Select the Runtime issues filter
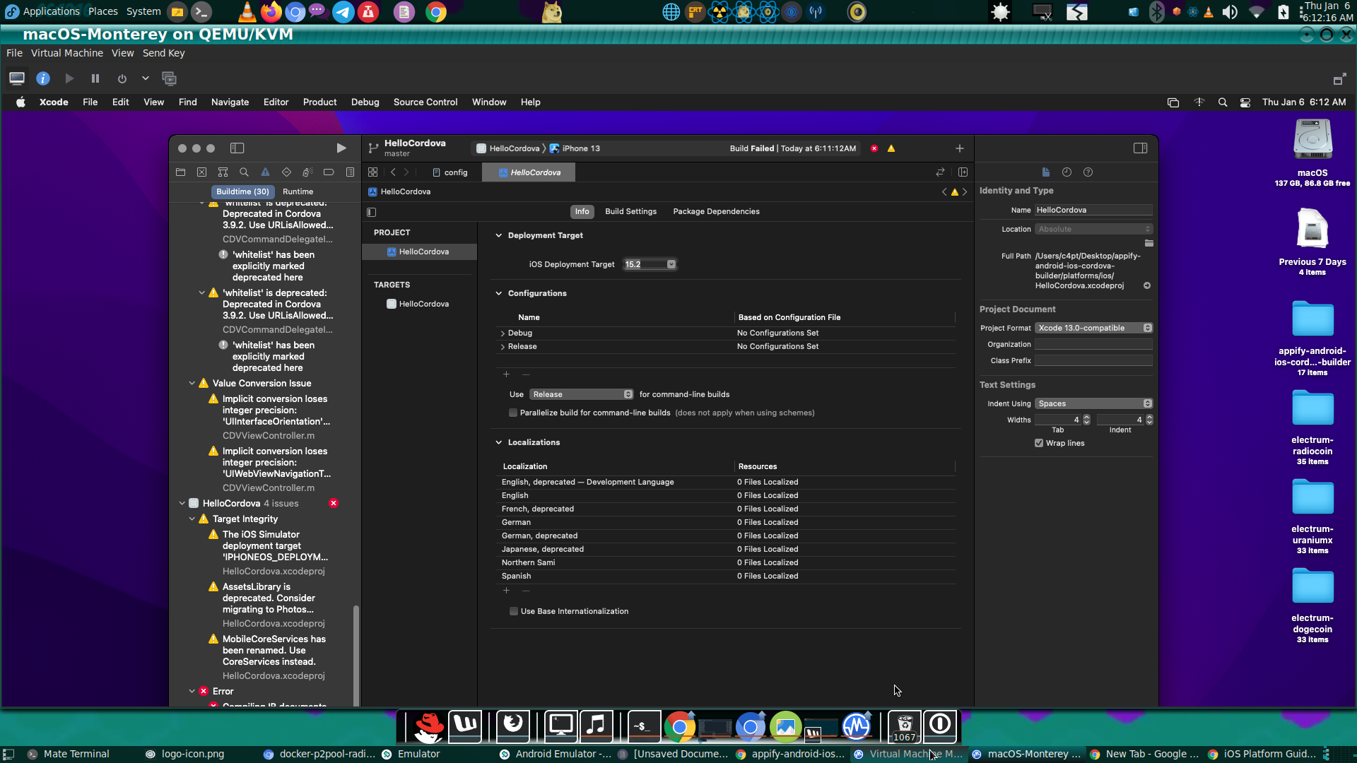1357x763 pixels. click(x=298, y=192)
